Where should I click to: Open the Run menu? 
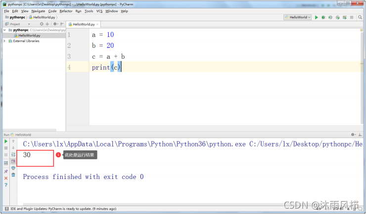79,11
